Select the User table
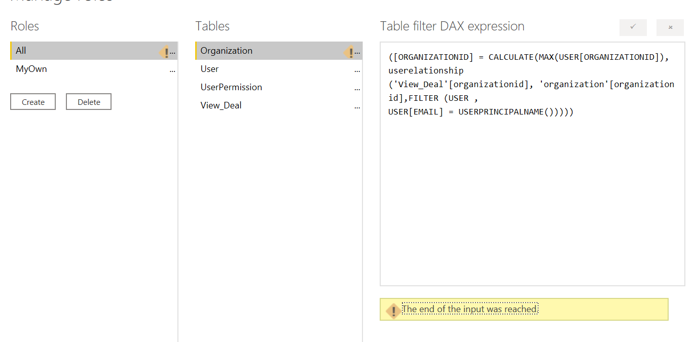 point(278,69)
